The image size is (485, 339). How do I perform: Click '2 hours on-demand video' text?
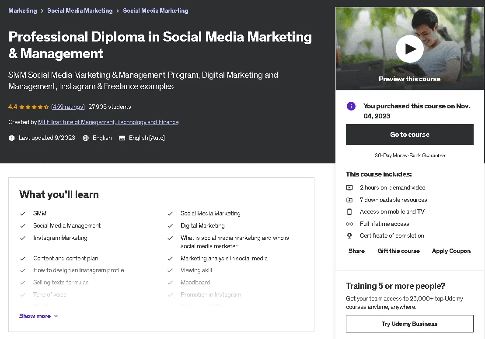(393, 187)
